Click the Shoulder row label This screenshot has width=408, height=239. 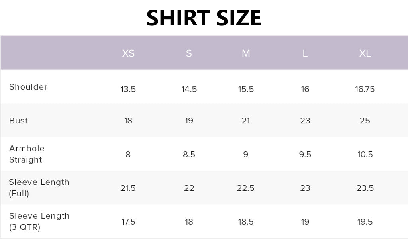coord(28,87)
